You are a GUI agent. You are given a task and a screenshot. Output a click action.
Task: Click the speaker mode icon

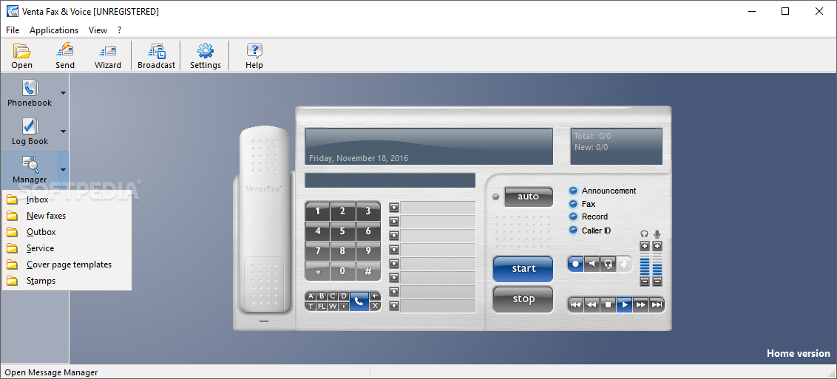(x=592, y=264)
